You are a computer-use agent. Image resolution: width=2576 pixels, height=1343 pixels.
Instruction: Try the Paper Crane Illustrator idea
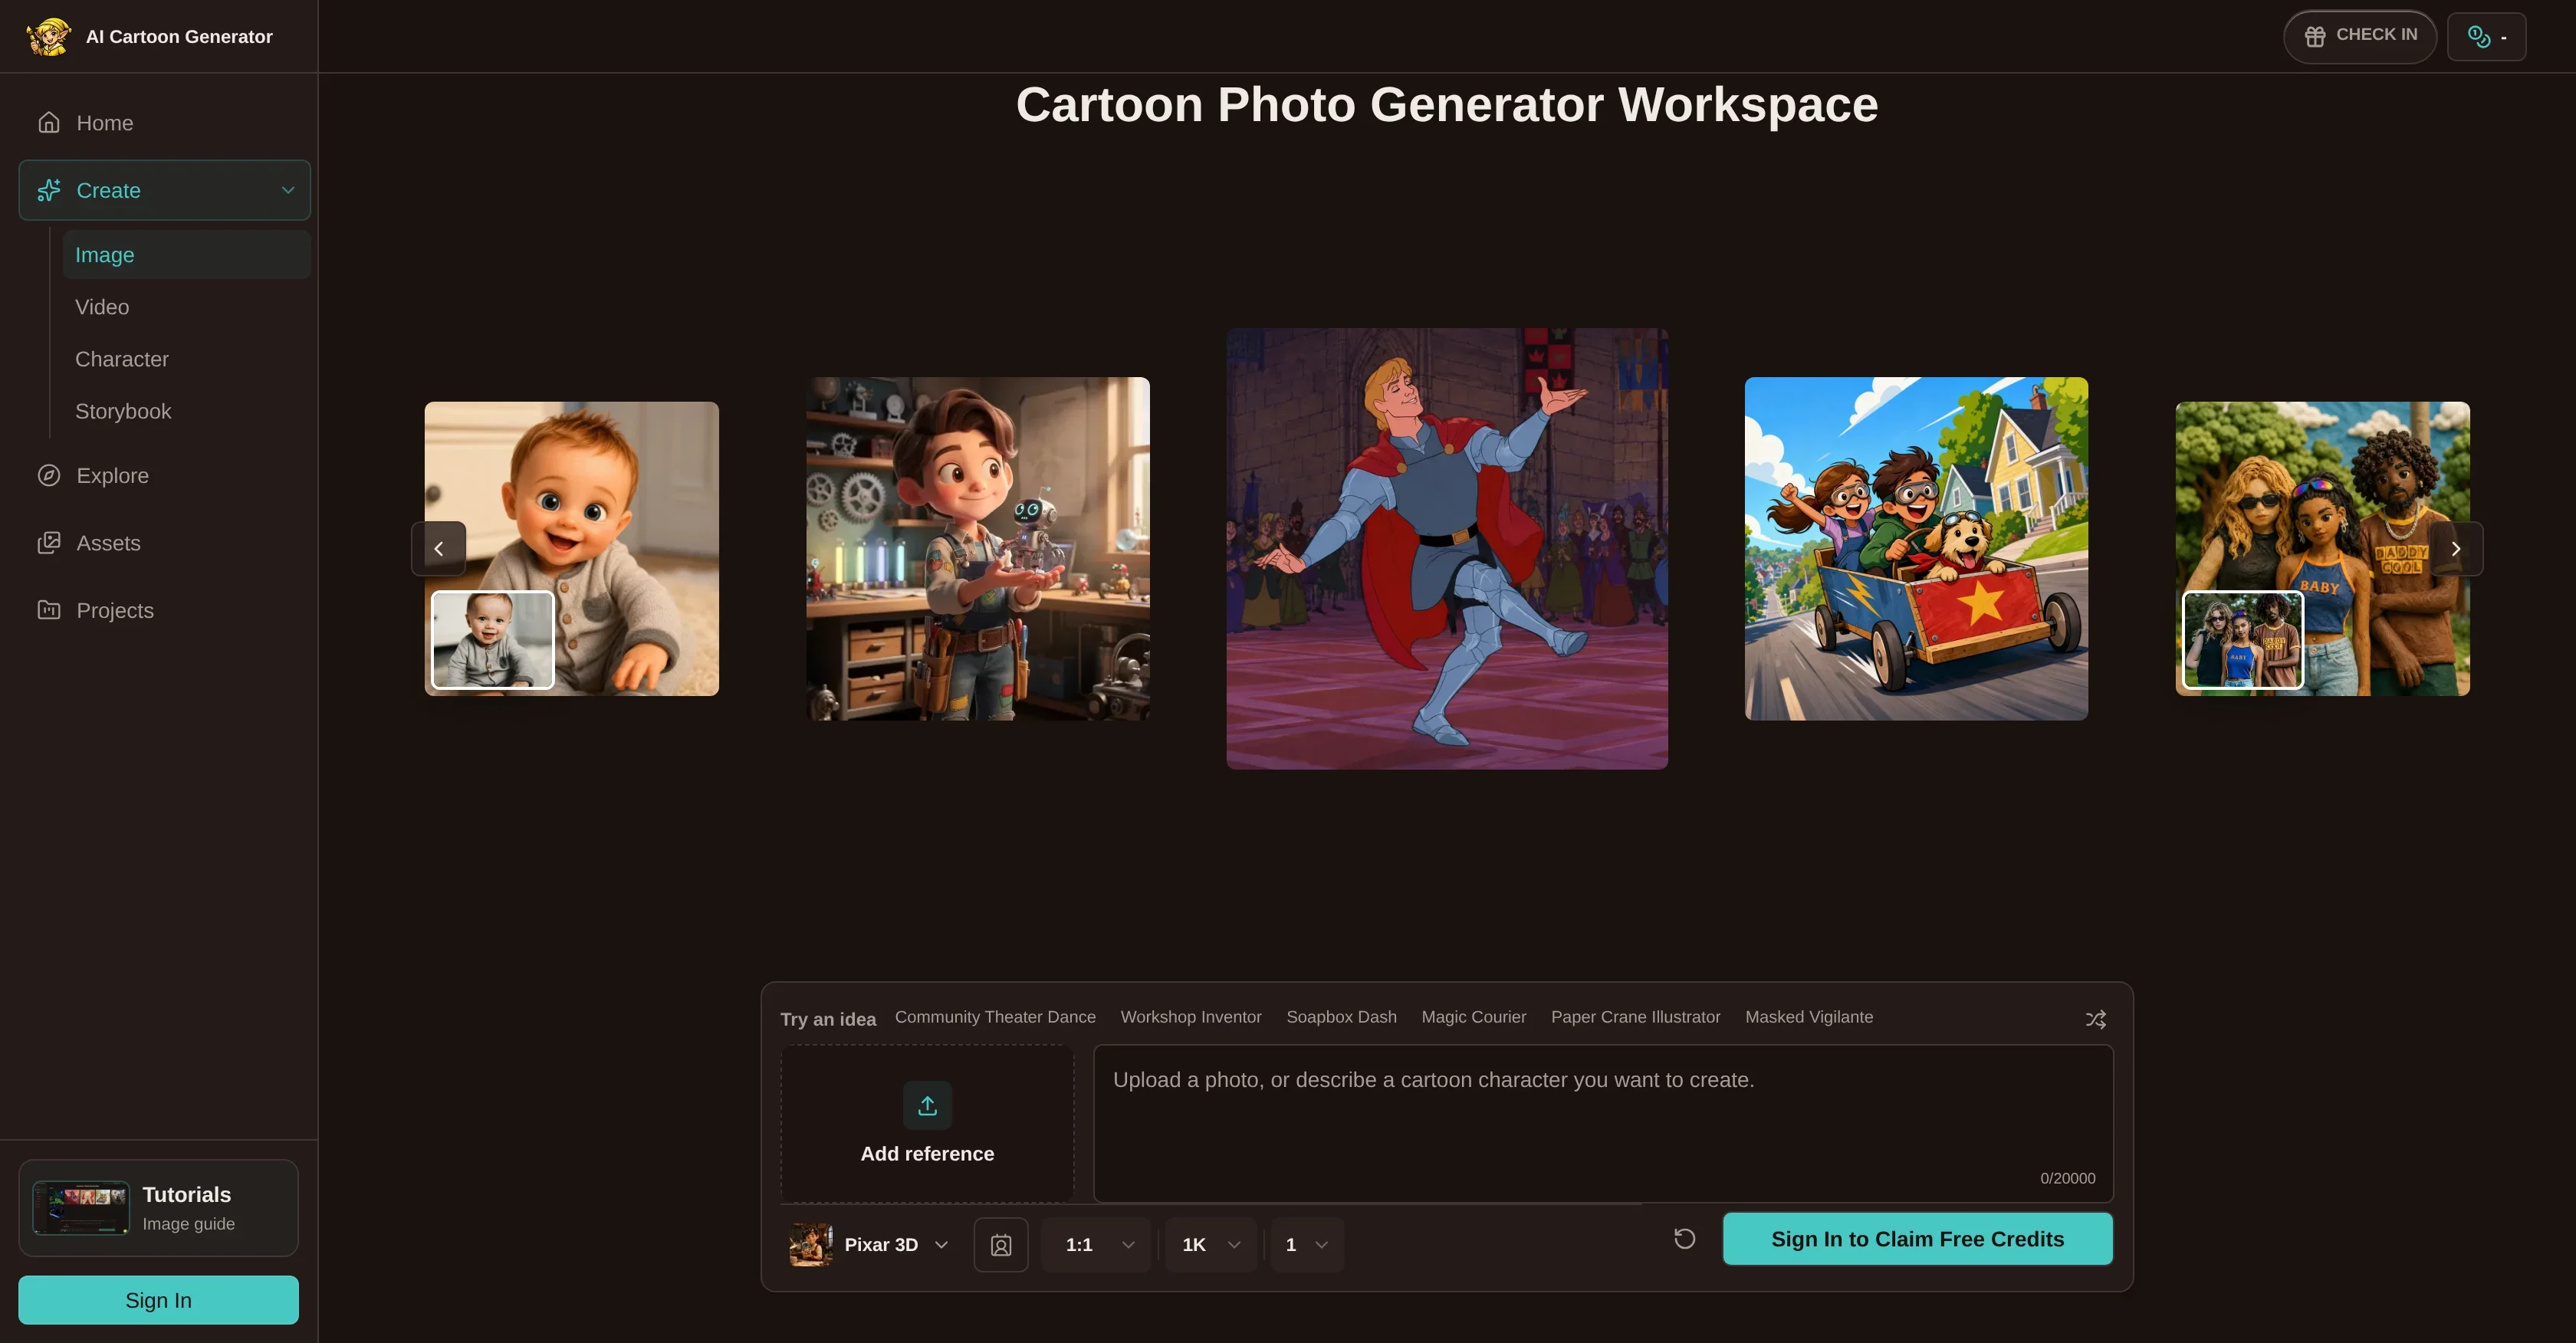pos(1636,1017)
